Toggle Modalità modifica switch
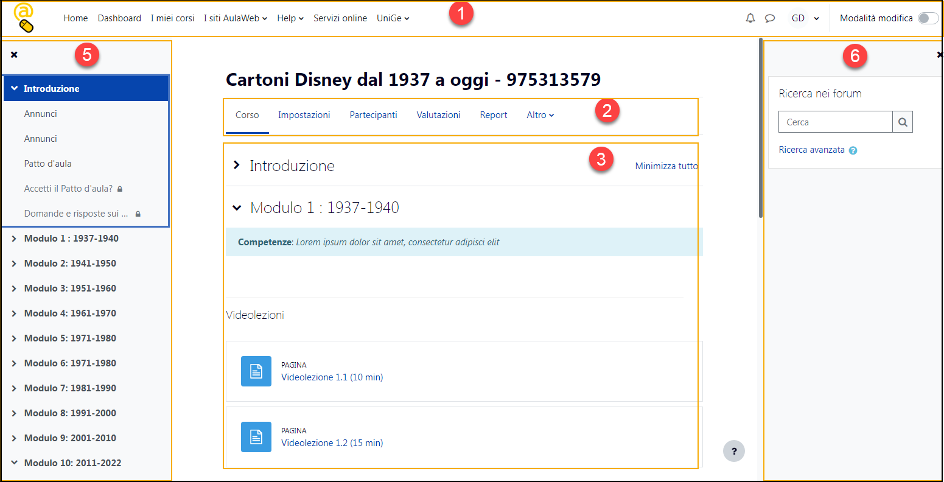944x482 pixels. pyautogui.click(x=928, y=18)
